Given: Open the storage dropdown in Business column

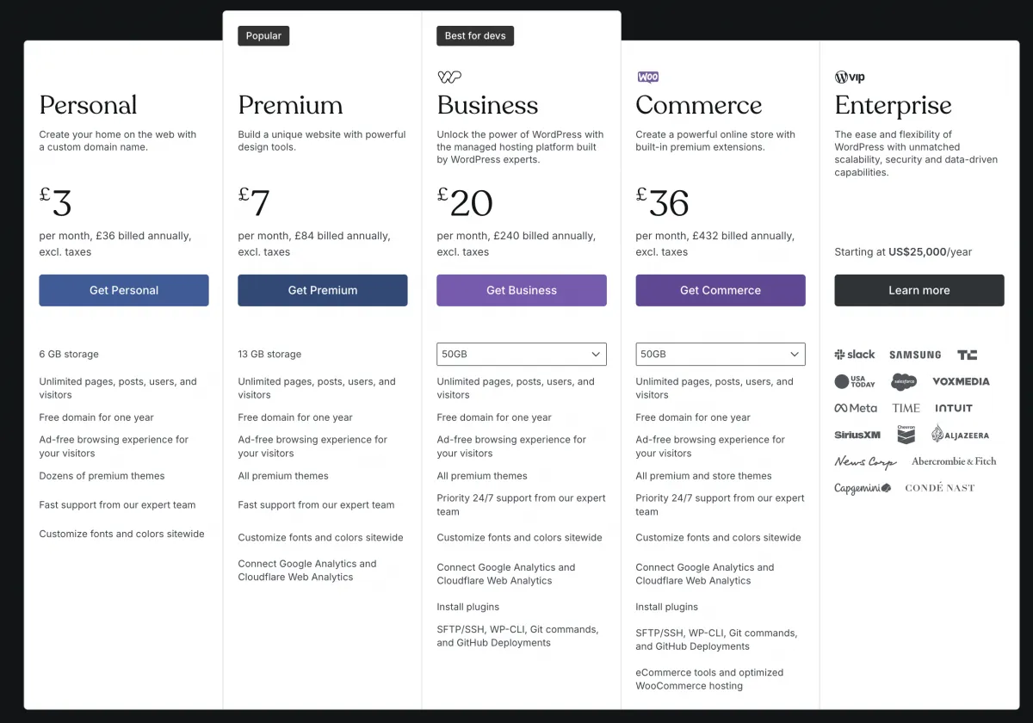Looking at the screenshot, I should pyautogui.click(x=521, y=354).
